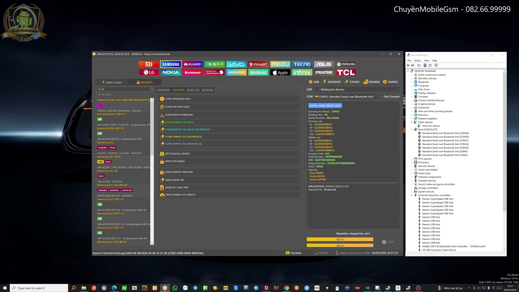
Task: Click the [COM] FACTORY RESET button
Action: click(x=177, y=107)
